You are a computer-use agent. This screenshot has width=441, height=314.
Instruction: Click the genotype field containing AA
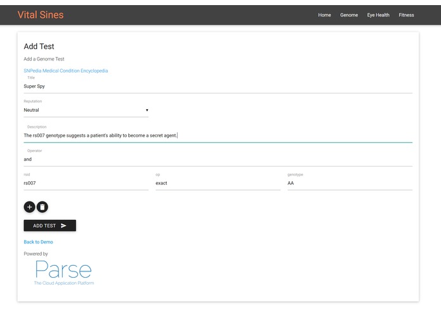pyautogui.click(x=350, y=183)
